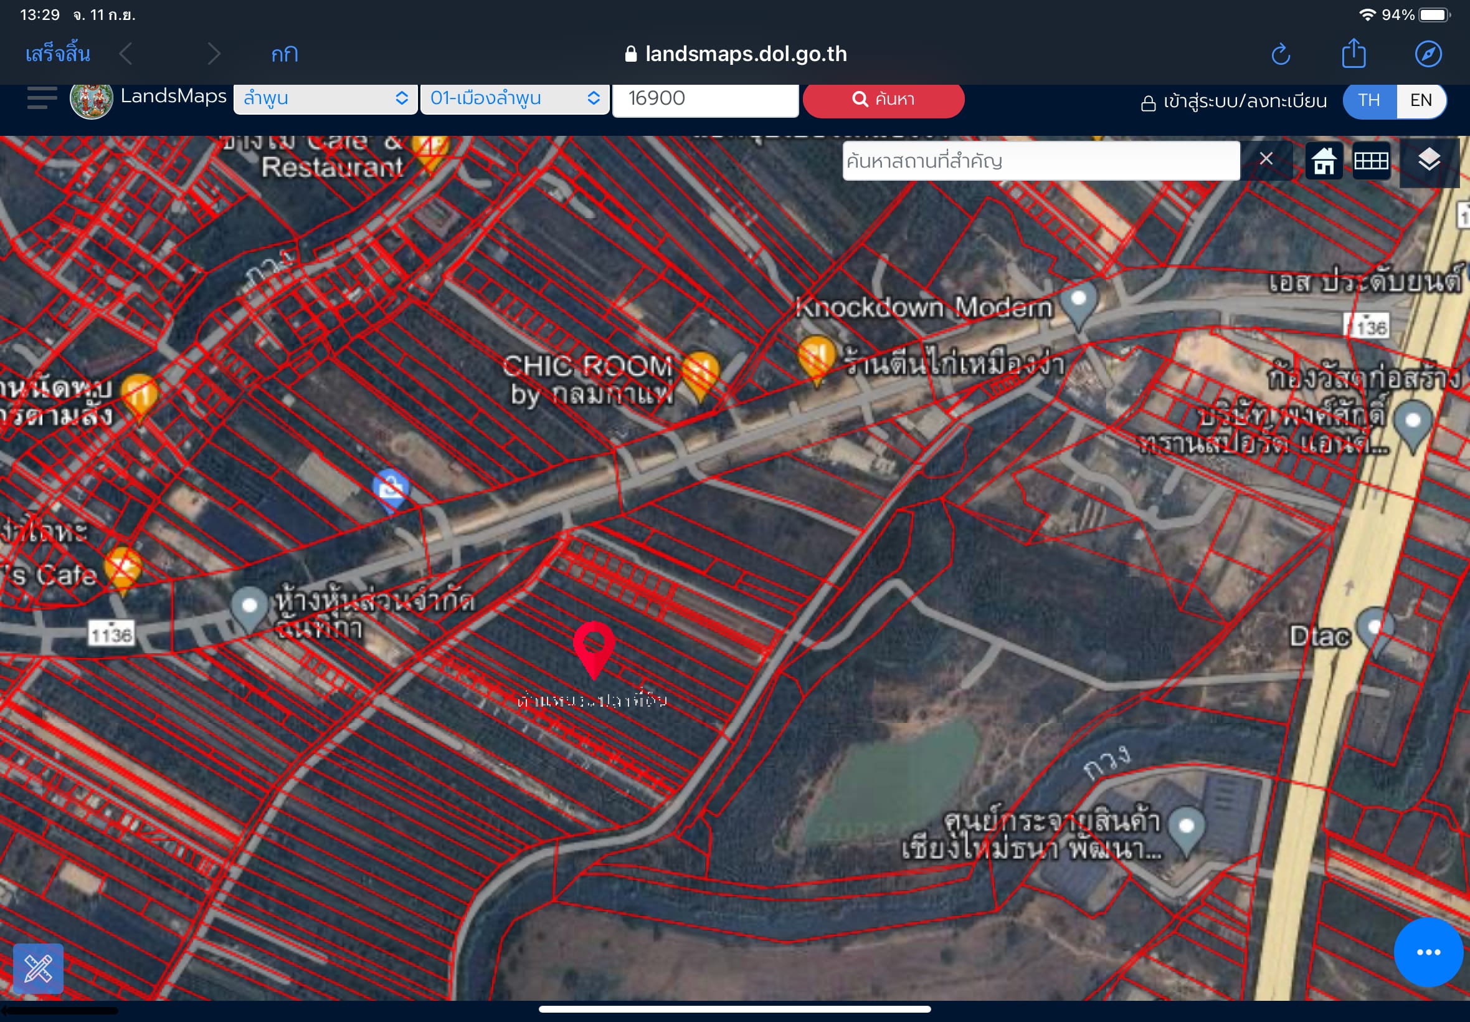Tap เสร็จสิ้น to close the browser
The width and height of the screenshot is (1470, 1022).
coord(57,54)
